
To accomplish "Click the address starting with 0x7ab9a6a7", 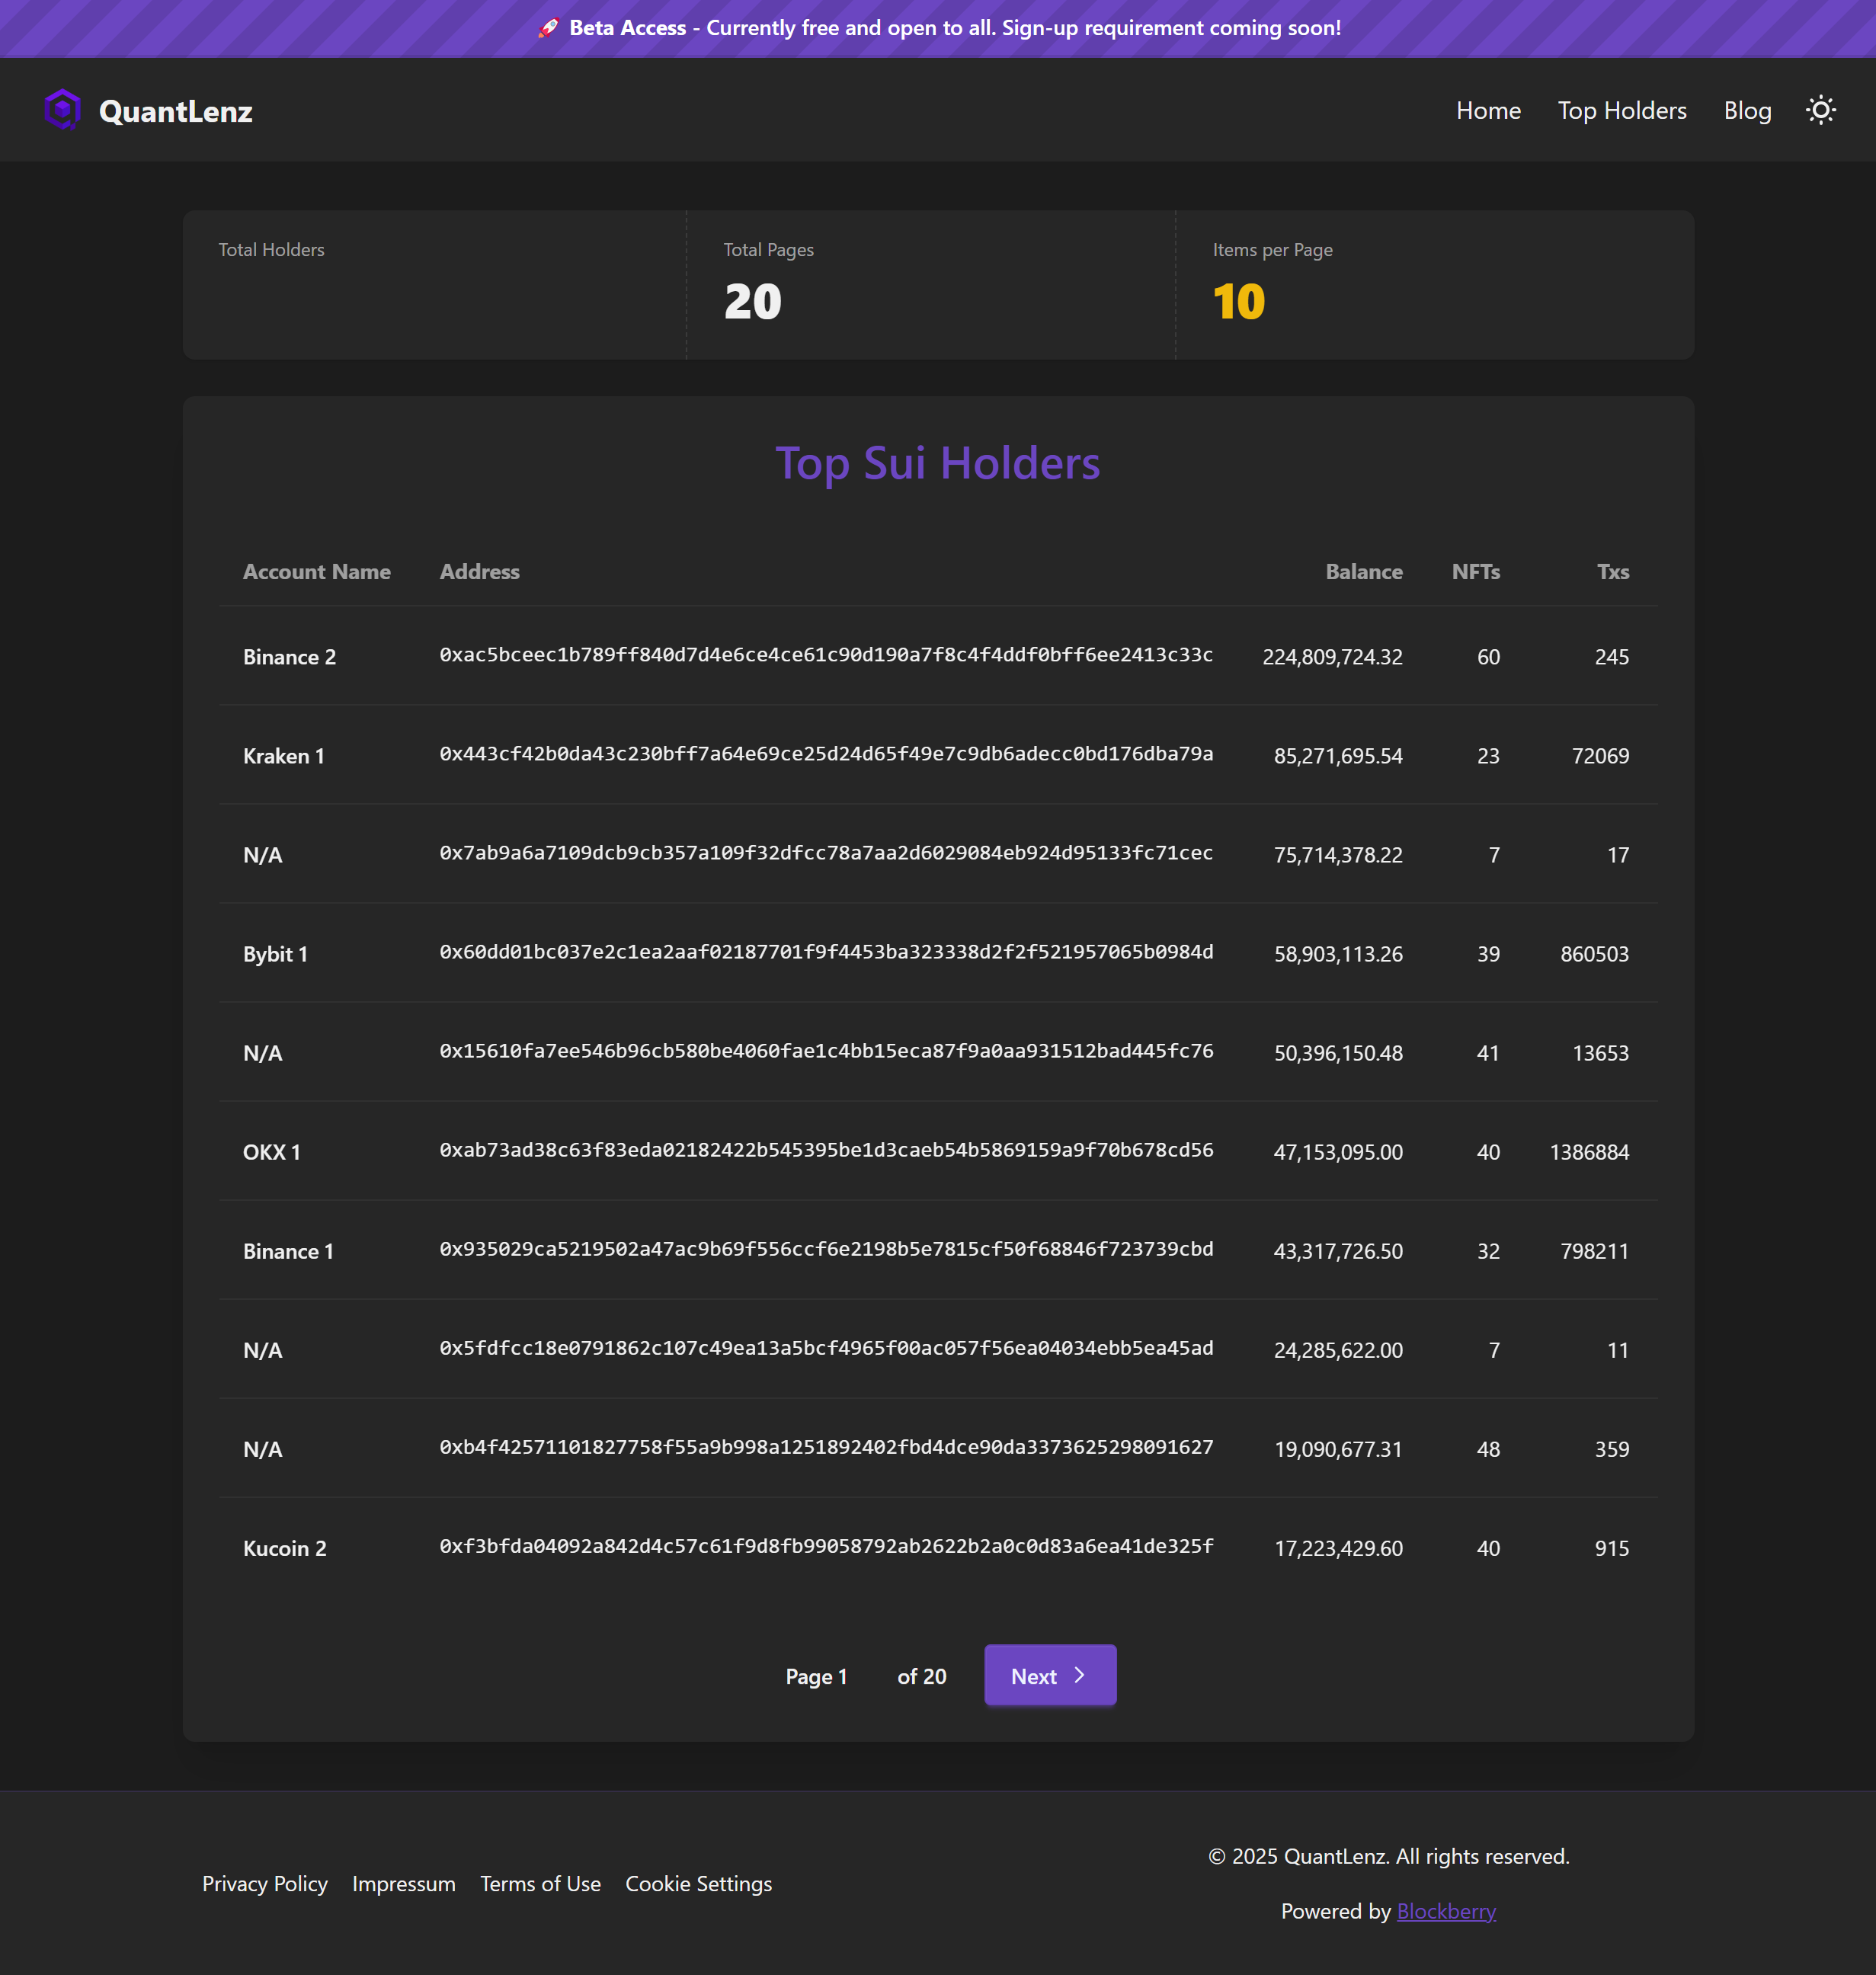I will pos(826,853).
